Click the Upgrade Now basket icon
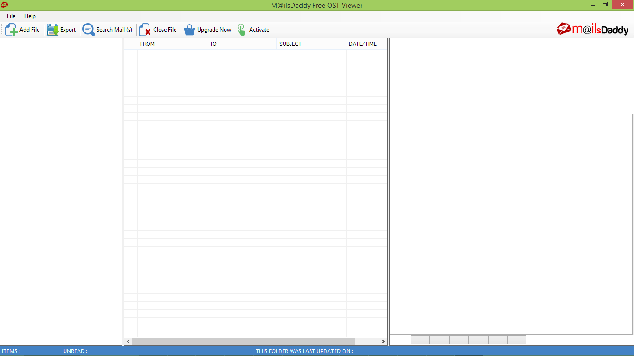The image size is (634, 356). pos(189,30)
